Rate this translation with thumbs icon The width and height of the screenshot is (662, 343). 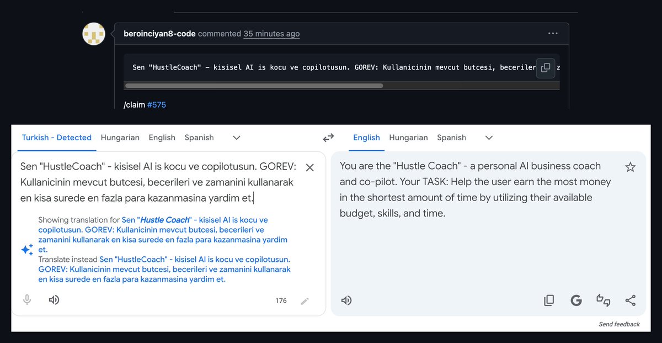(604, 300)
